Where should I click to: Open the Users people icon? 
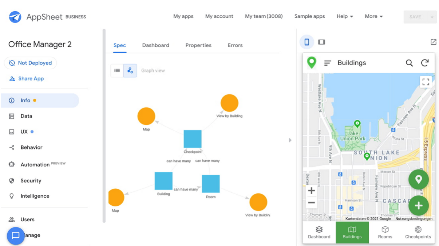(x=12, y=220)
